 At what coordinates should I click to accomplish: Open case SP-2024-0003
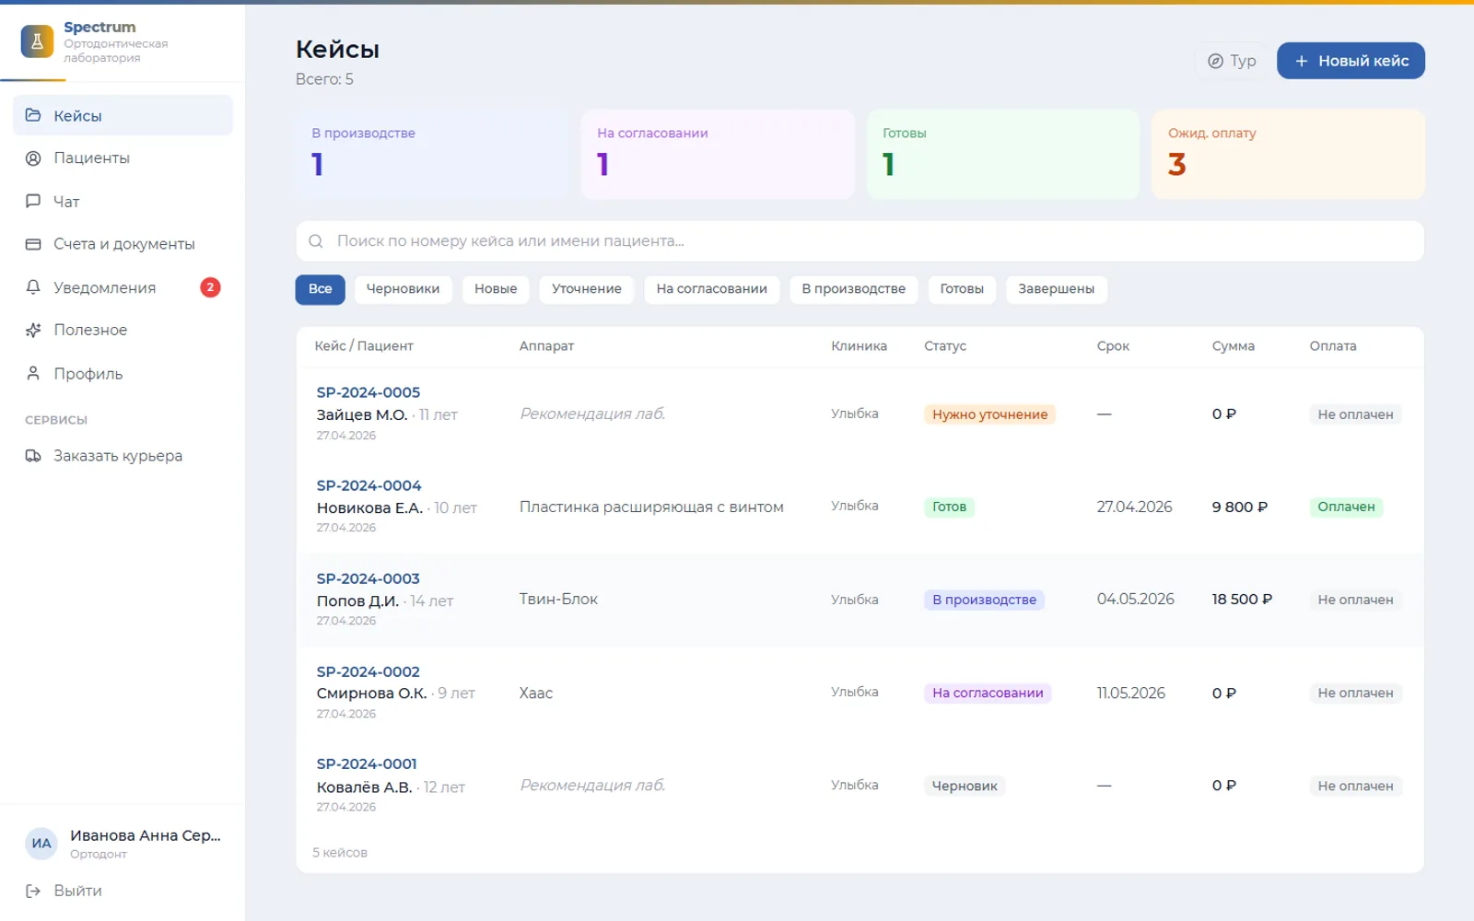[x=368, y=578]
